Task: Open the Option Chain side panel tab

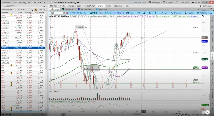Action: [212, 67]
